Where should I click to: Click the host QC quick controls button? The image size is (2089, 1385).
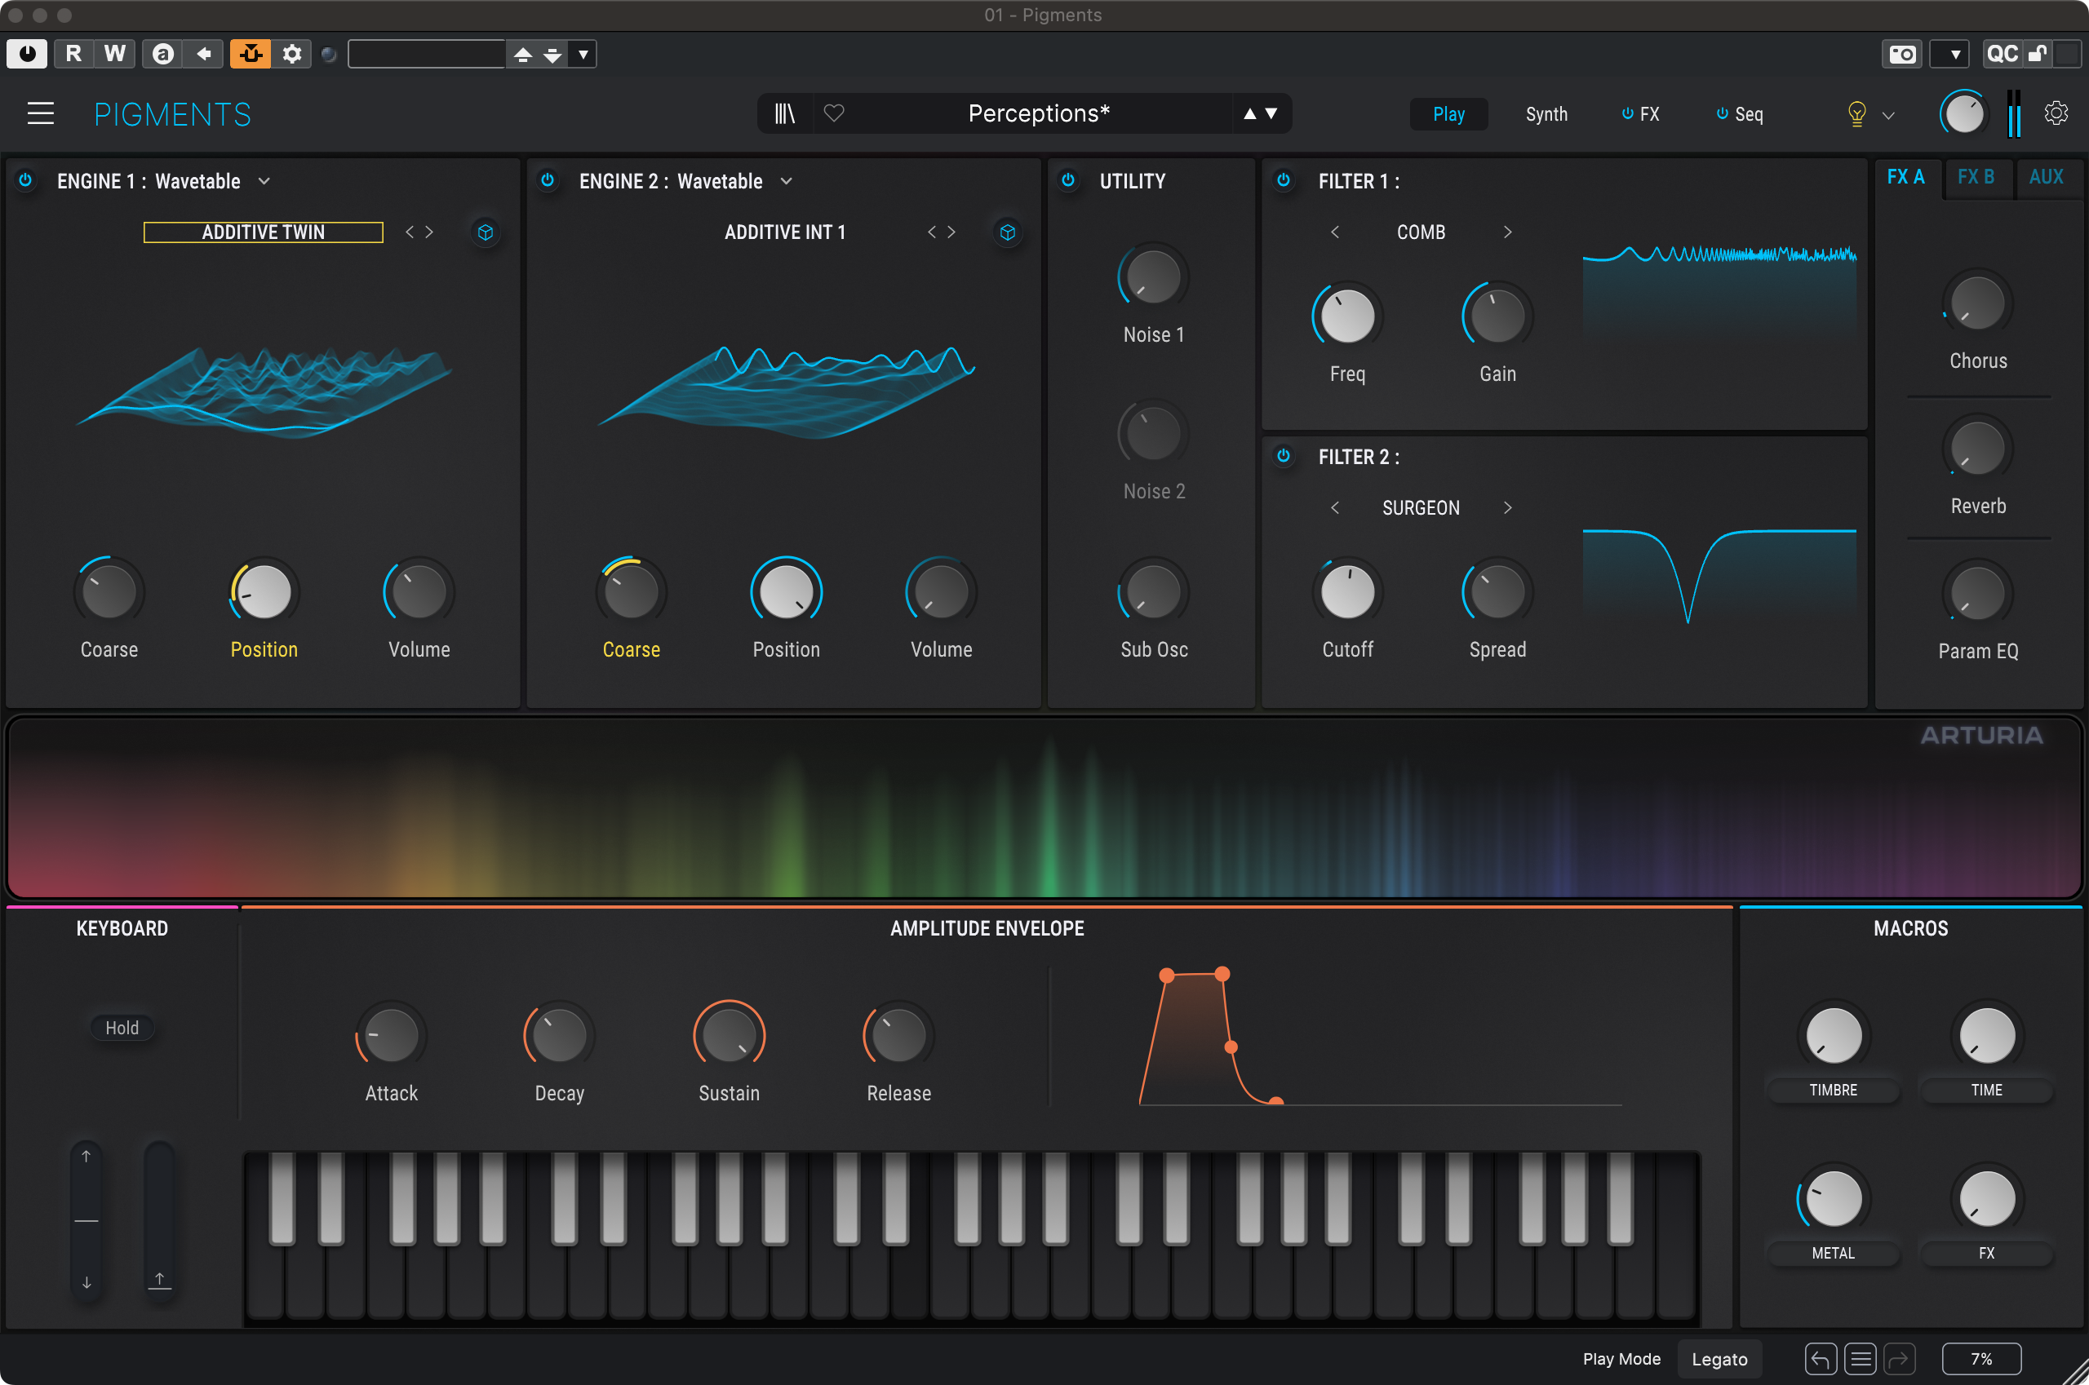2001,54
